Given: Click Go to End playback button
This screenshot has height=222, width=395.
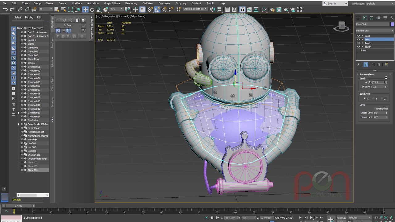Looking at the screenshot, I should 322,218.
